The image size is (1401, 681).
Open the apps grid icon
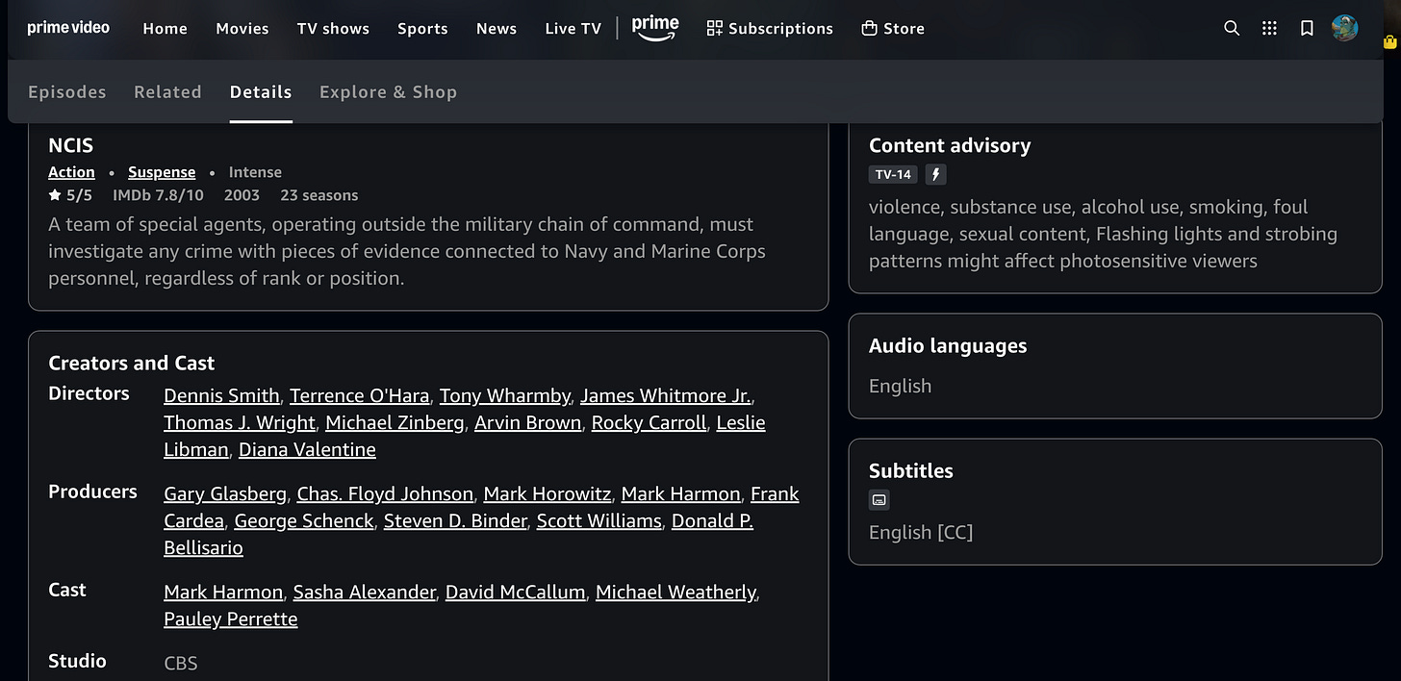click(x=1269, y=29)
